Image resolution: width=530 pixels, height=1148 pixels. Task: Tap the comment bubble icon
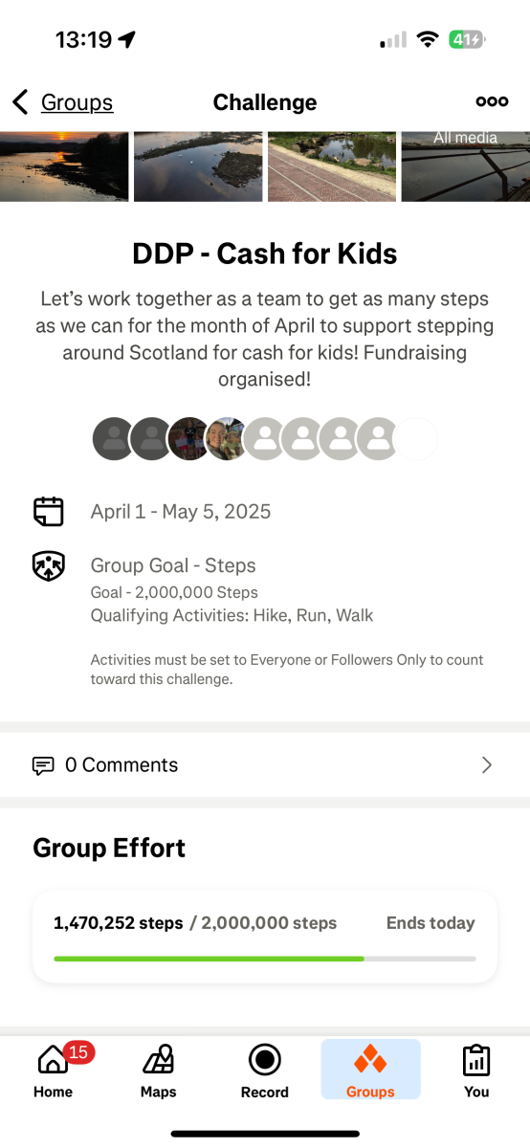tap(43, 765)
